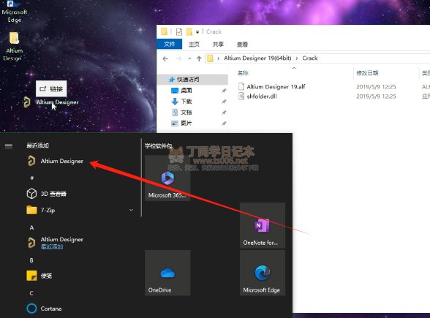The image size is (430, 318).
Task: Launch the OneDrive tile
Action: tap(167, 273)
